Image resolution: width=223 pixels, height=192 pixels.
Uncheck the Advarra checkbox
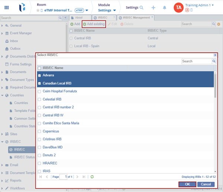(40, 75)
